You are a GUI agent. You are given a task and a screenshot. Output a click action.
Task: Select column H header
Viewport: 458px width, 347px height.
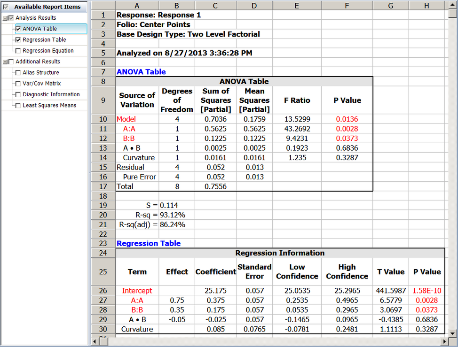click(427, 6)
